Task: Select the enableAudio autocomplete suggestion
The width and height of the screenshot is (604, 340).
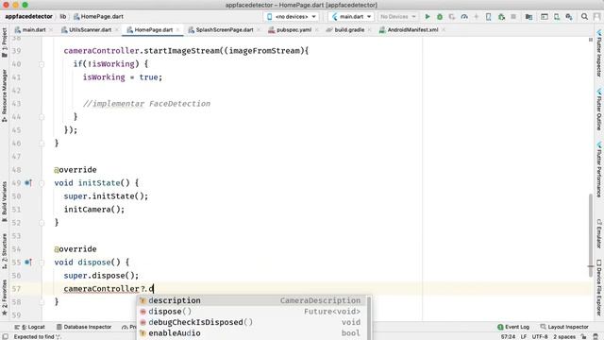Action: click(x=252, y=332)
